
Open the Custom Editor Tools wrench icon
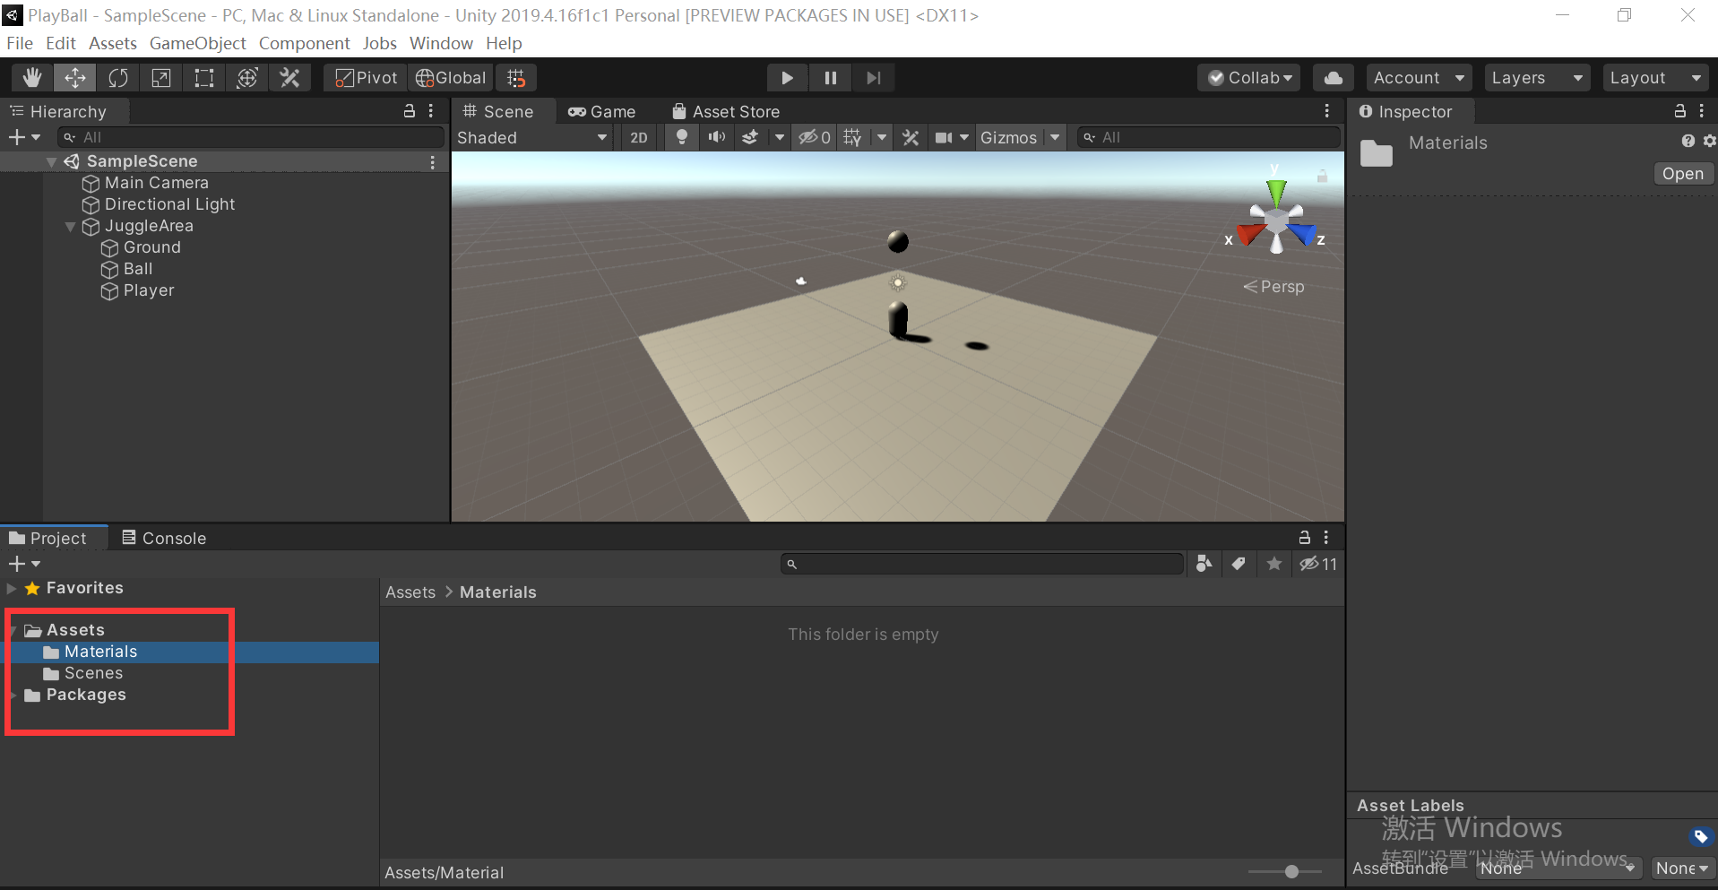tap(289, 77)
